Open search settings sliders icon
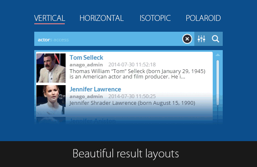Image resolution: width=257 pixels, height=167 pixels. coord(201,39)
